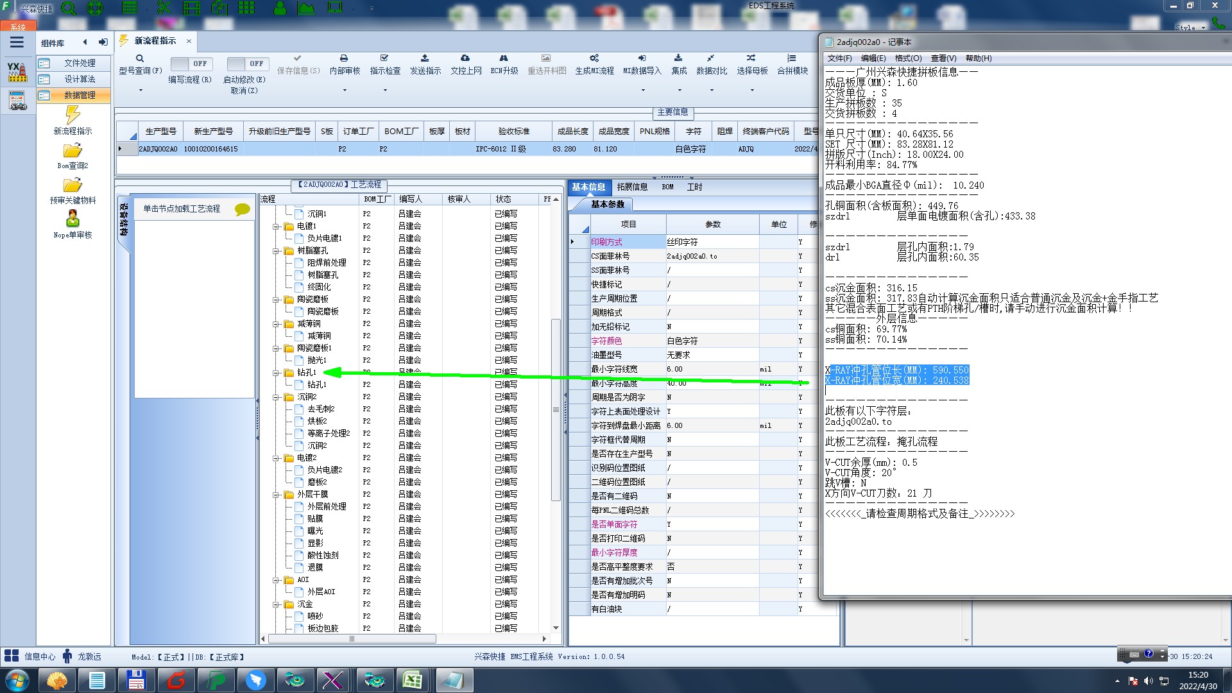Screen dimensions: 1232x693
Task: Click the 内部审核 printer icon
Action: point(344,58)
